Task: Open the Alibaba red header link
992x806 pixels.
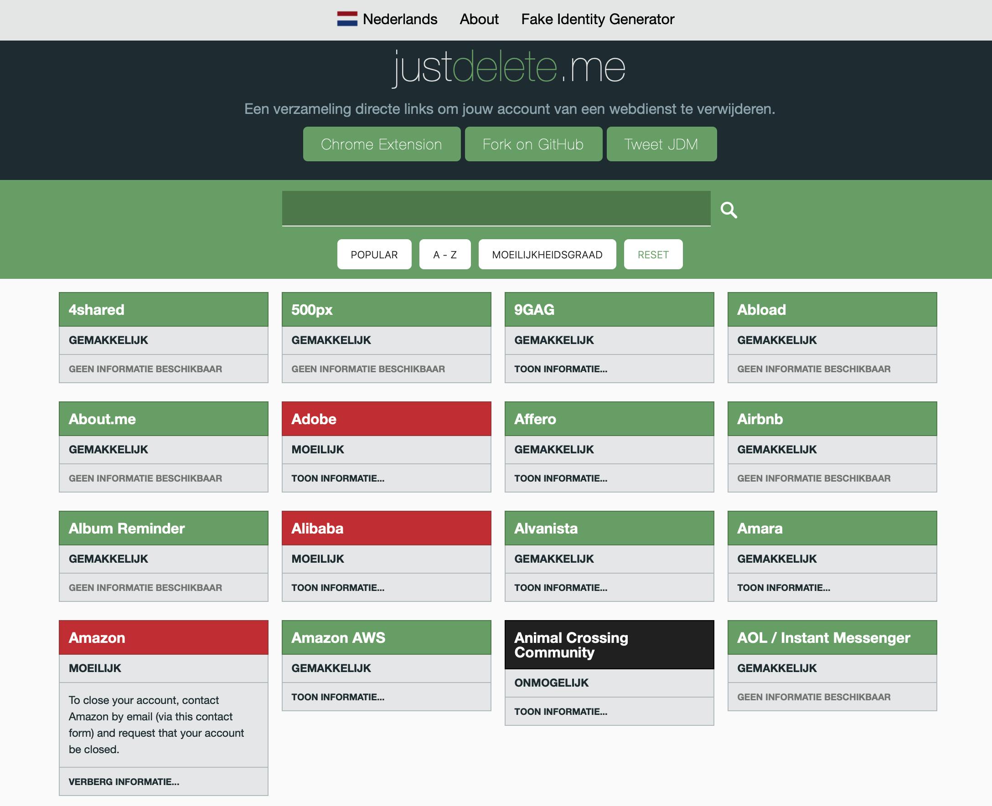Action: 317,529
